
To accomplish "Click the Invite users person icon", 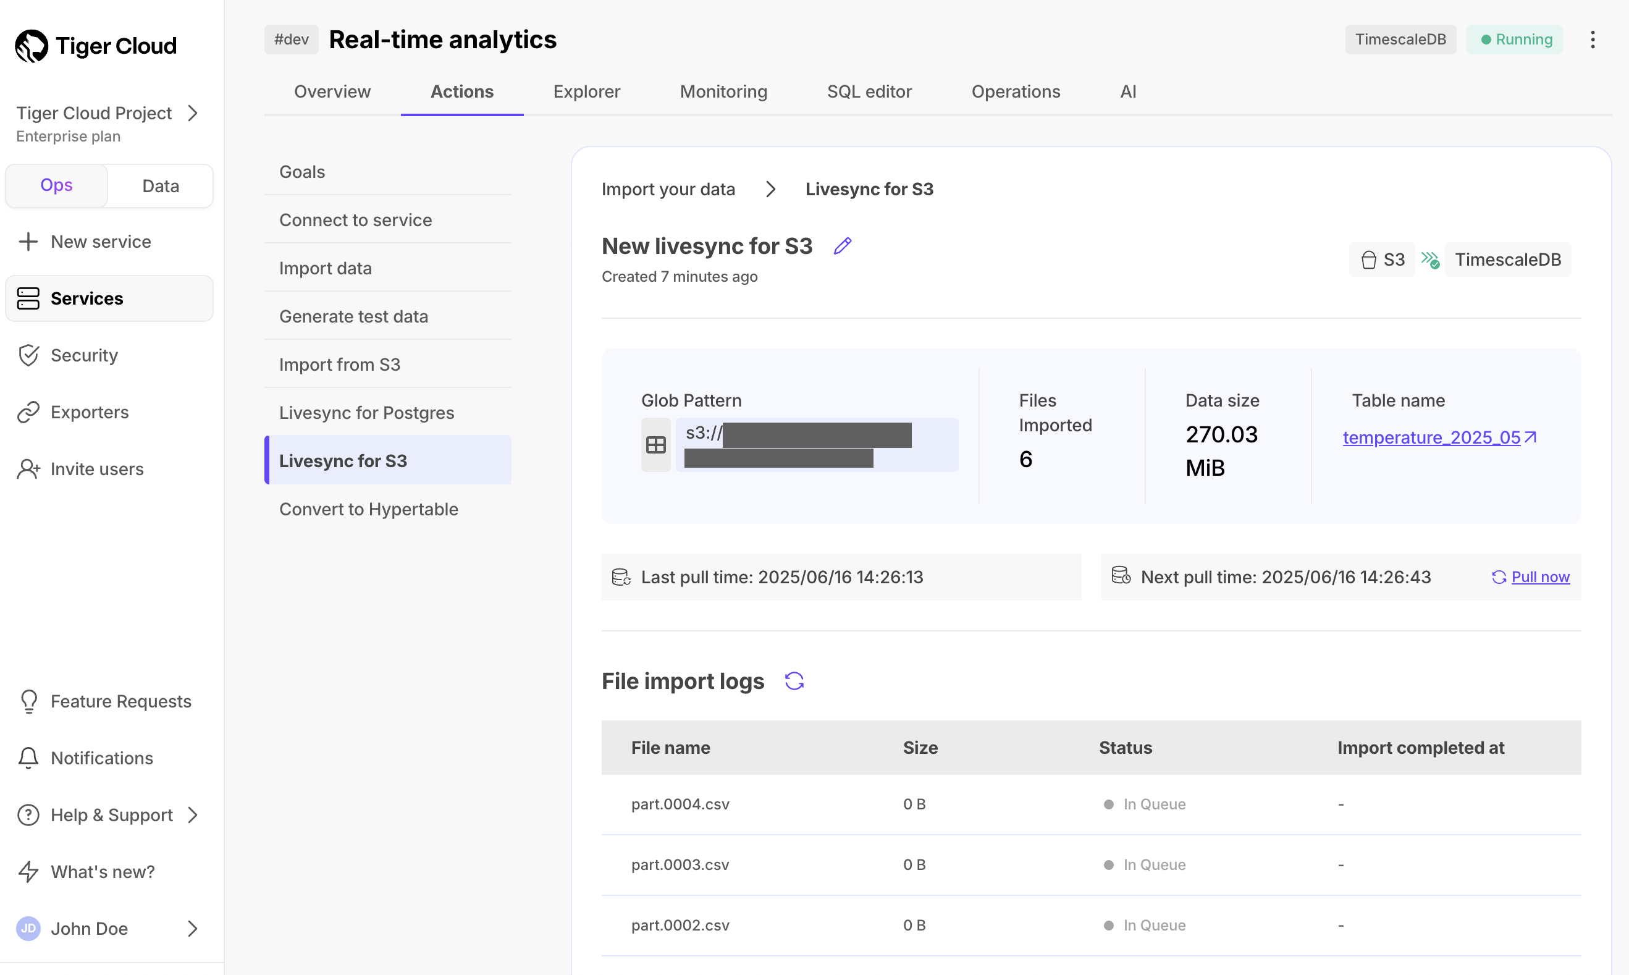I will (28, 469).
